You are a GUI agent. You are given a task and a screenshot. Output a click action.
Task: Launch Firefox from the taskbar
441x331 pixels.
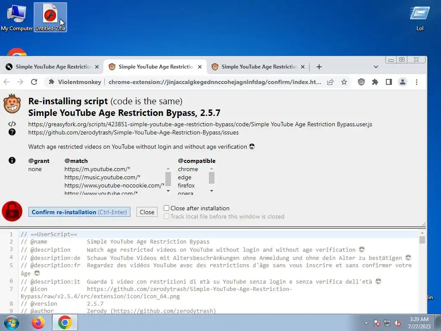(x=38, y=322)
